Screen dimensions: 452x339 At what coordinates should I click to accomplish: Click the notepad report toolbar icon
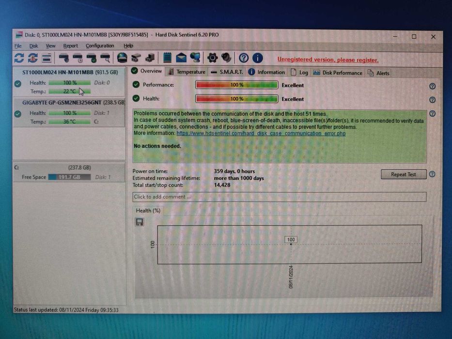tap(167, 58)
